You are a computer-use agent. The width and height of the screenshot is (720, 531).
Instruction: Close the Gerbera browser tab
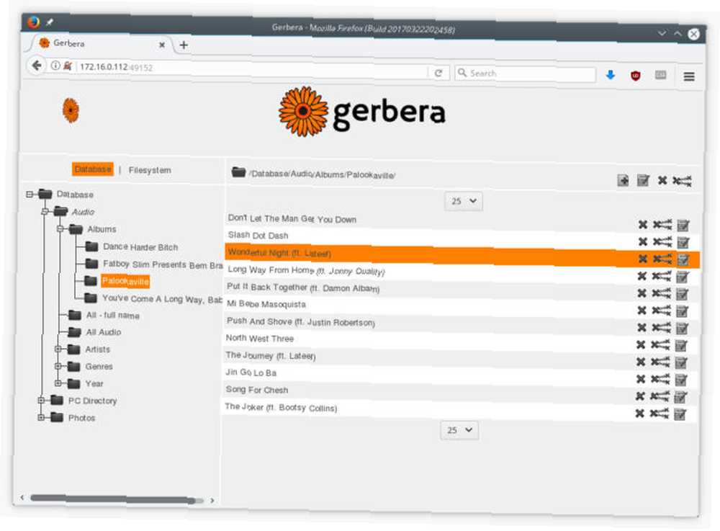coord(162,45)
